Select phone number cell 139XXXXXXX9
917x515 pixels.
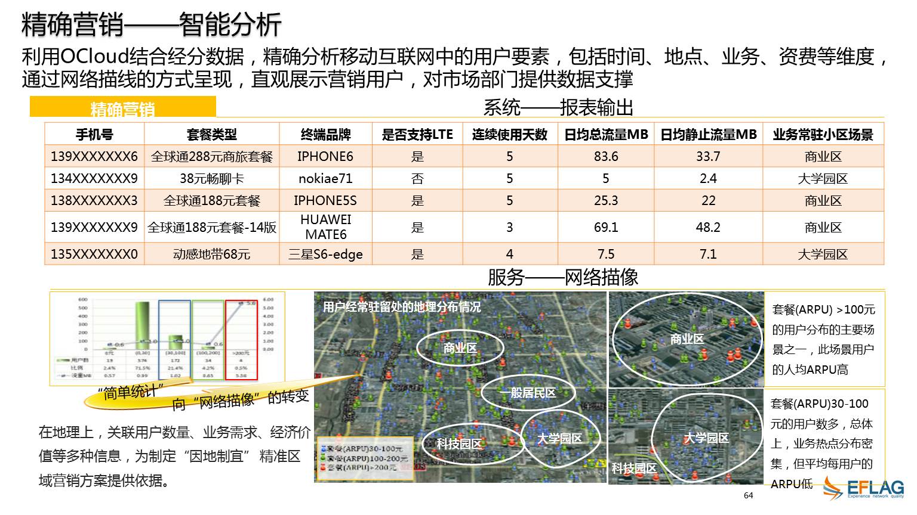click(x=94, y=227)
